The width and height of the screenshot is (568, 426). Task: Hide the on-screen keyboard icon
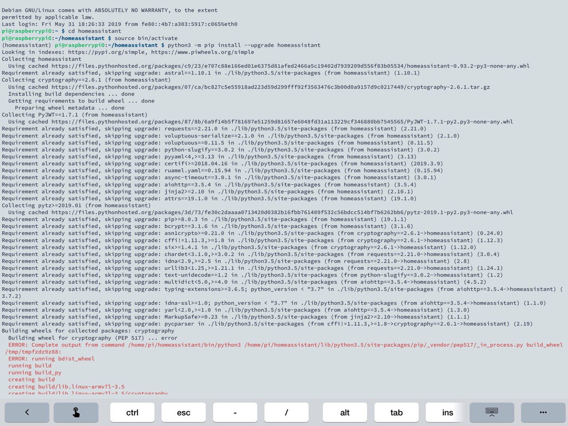(x=492, y=412)
